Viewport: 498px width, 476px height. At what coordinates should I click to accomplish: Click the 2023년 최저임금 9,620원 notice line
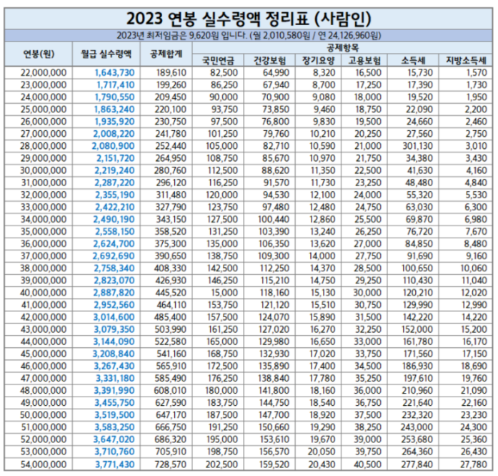tap(249, 35)
